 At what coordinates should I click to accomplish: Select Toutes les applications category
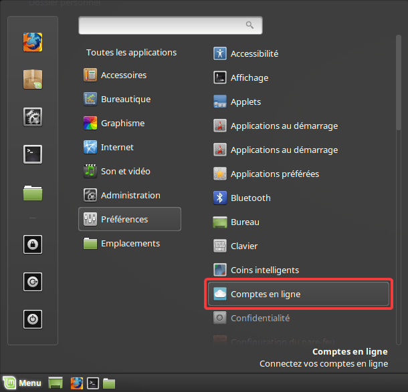131,52
